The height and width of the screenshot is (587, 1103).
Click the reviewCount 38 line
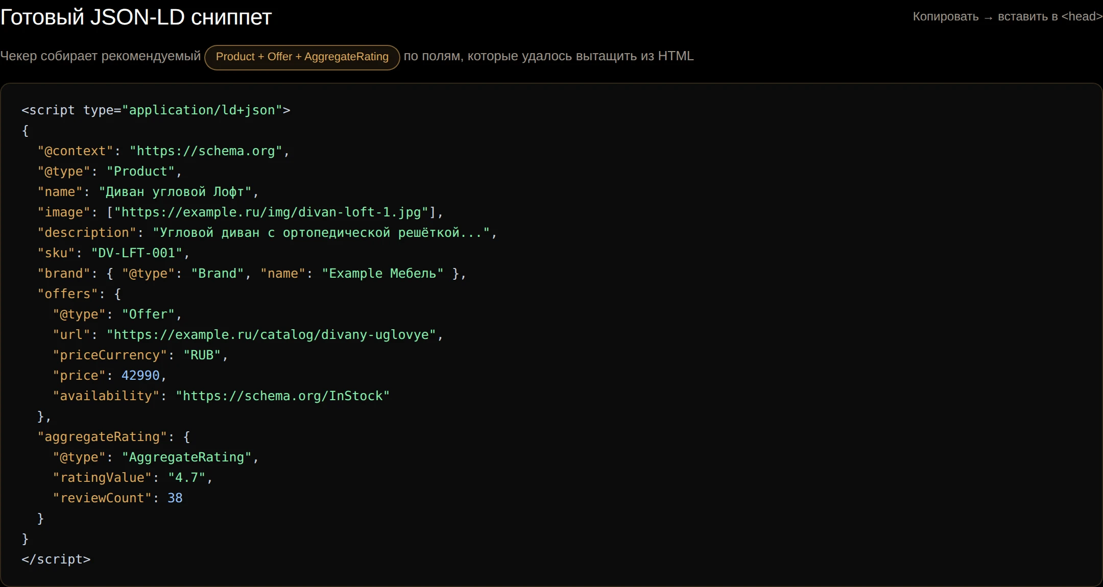[x=117, y=498]
